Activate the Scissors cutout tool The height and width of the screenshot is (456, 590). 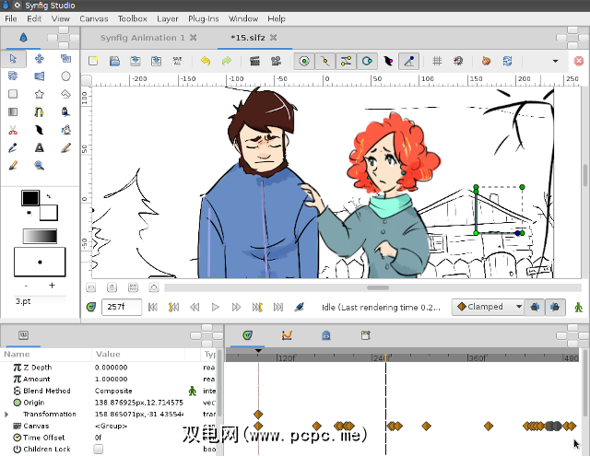pos(13,130)
